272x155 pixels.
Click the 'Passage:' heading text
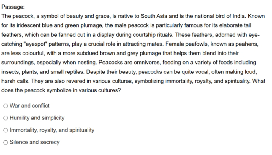tap(13, 7)
